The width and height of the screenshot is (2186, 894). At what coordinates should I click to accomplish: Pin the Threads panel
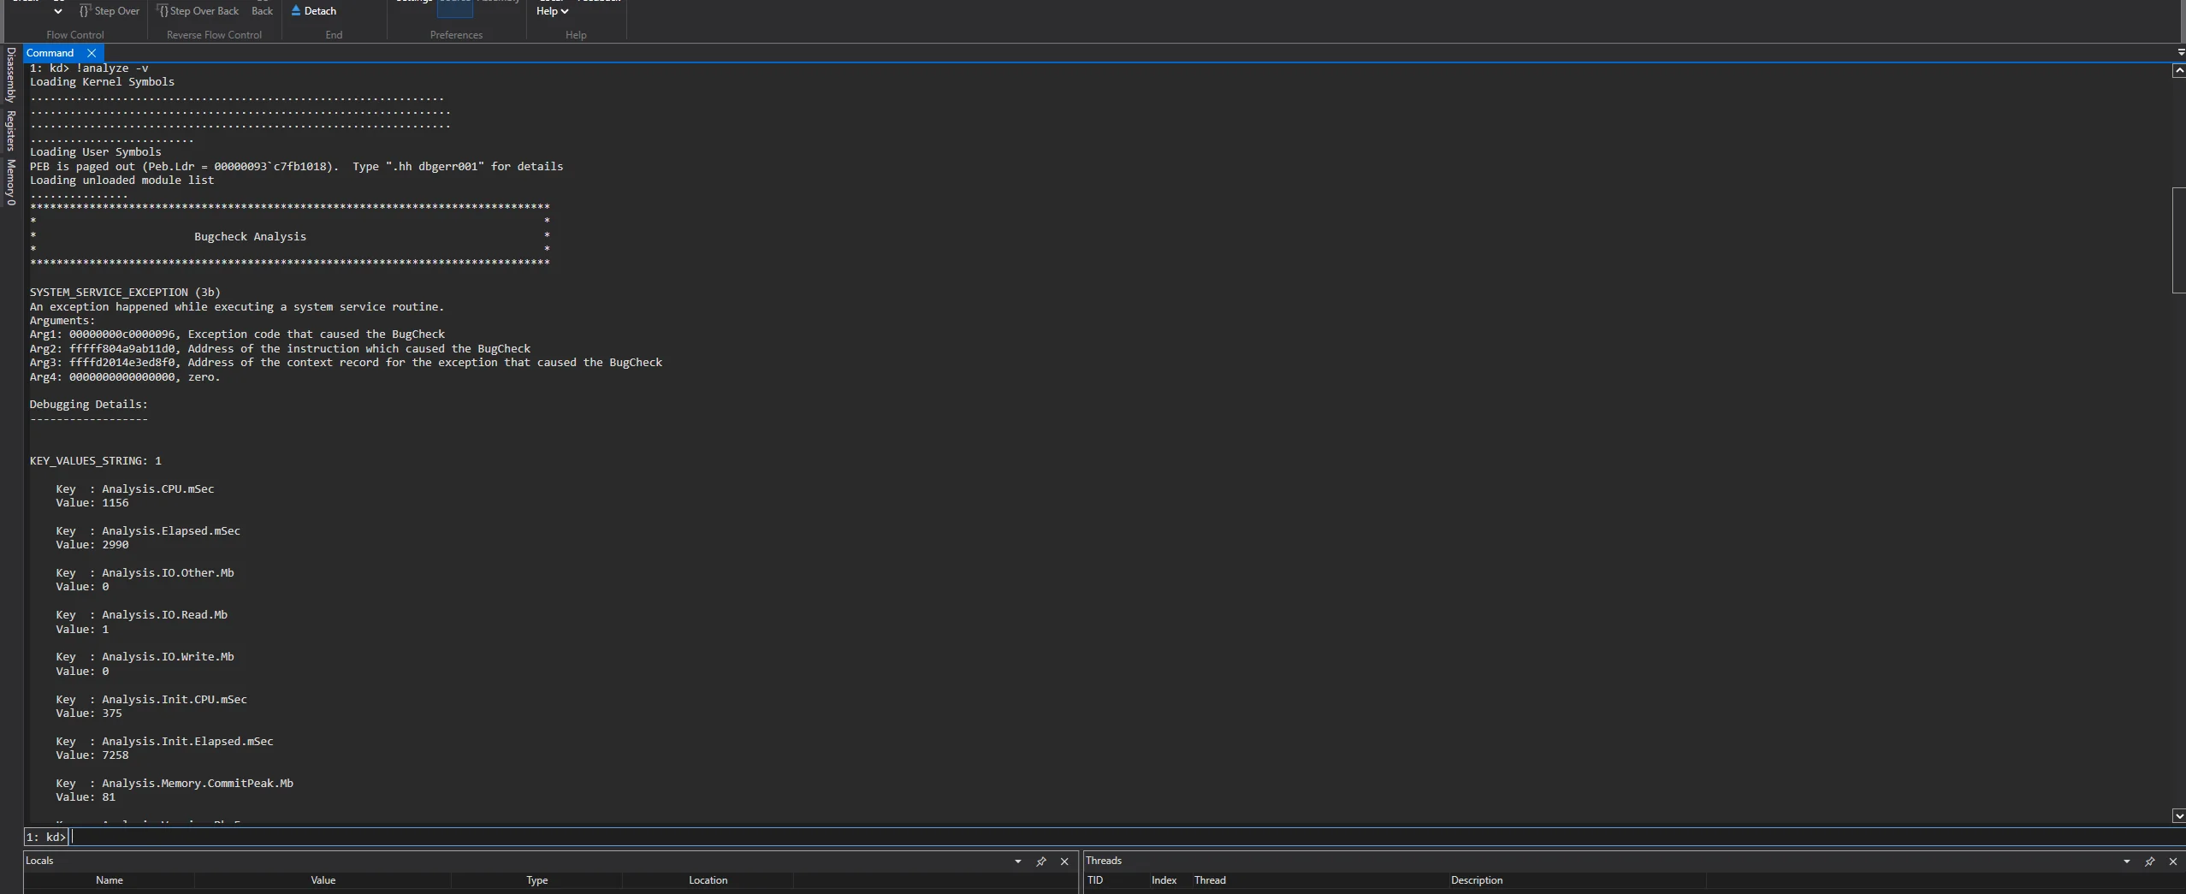(x=2150, y=861)
